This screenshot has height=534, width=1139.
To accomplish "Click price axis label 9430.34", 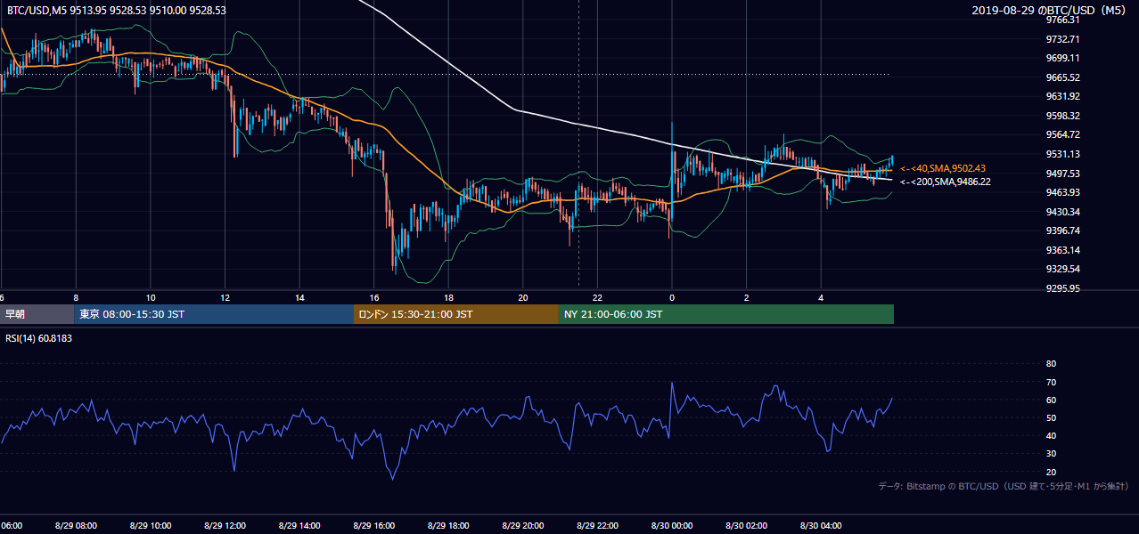I will pos(1062,212).
